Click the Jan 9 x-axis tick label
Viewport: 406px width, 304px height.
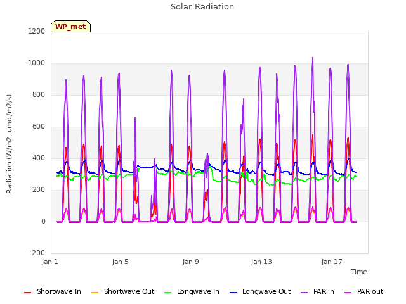click(190, 262)
